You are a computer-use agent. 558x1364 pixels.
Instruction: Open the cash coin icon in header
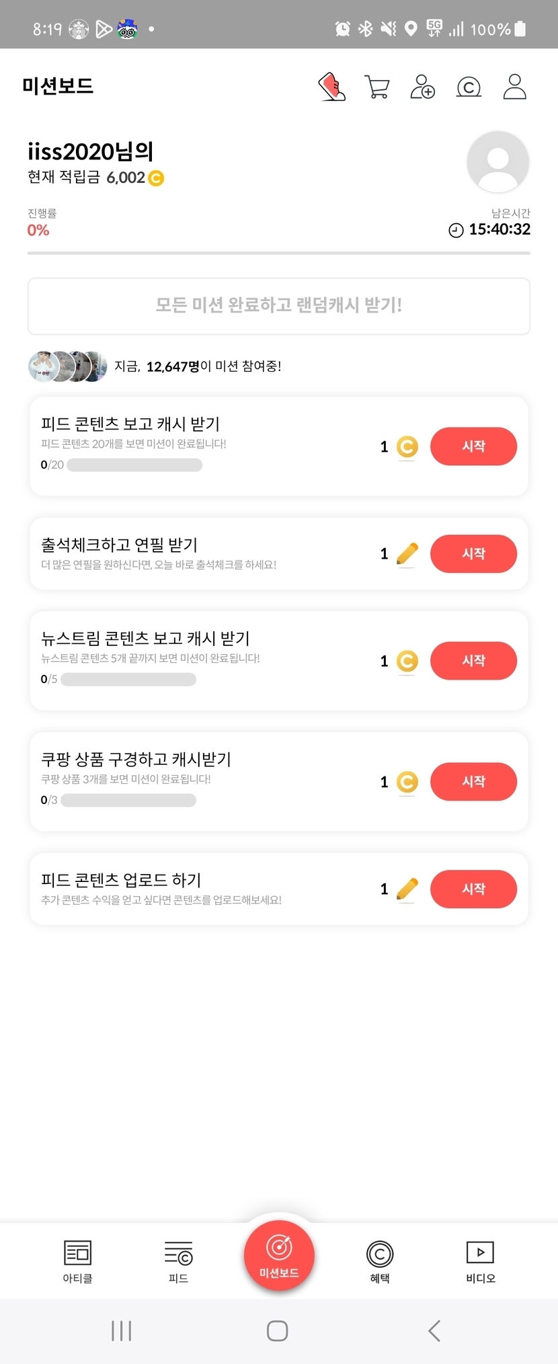469,87
